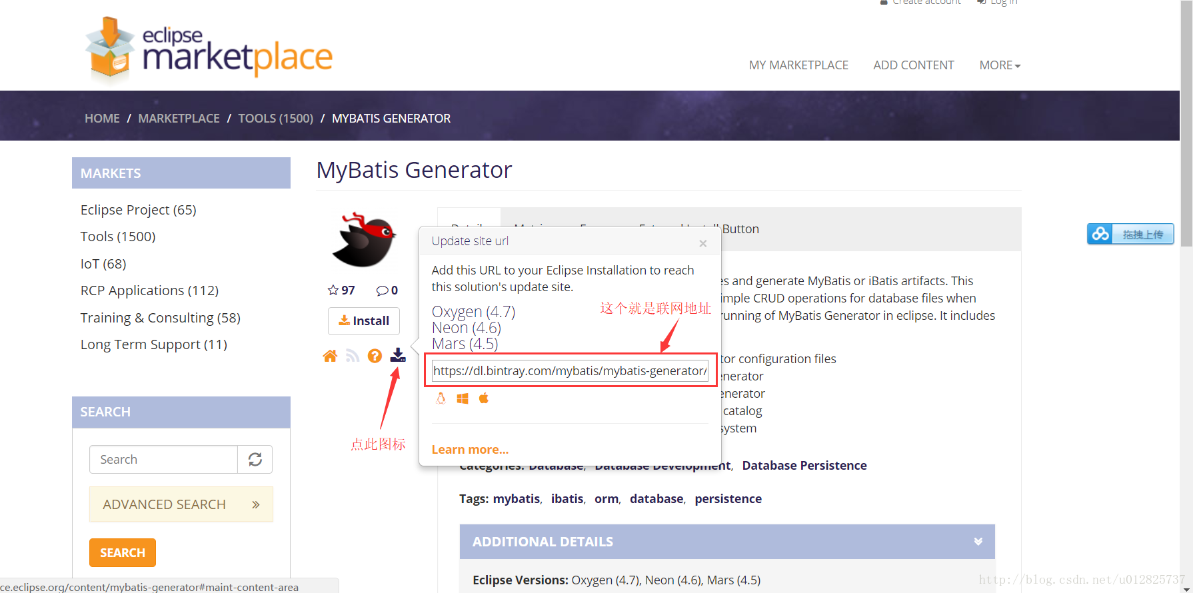Select Tools (1500) market
This screenshot has height=593, width=1193.
[118, 237]
